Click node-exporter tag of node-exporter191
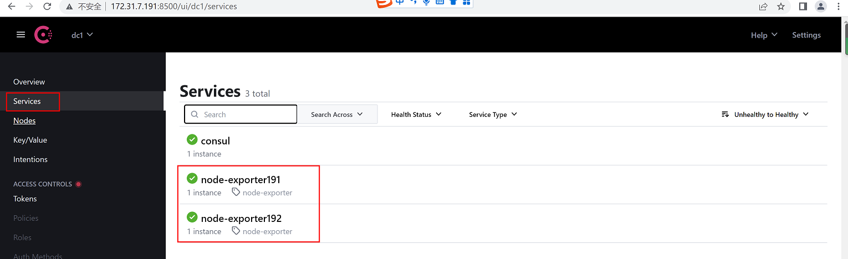 click(x=268, y=193)
